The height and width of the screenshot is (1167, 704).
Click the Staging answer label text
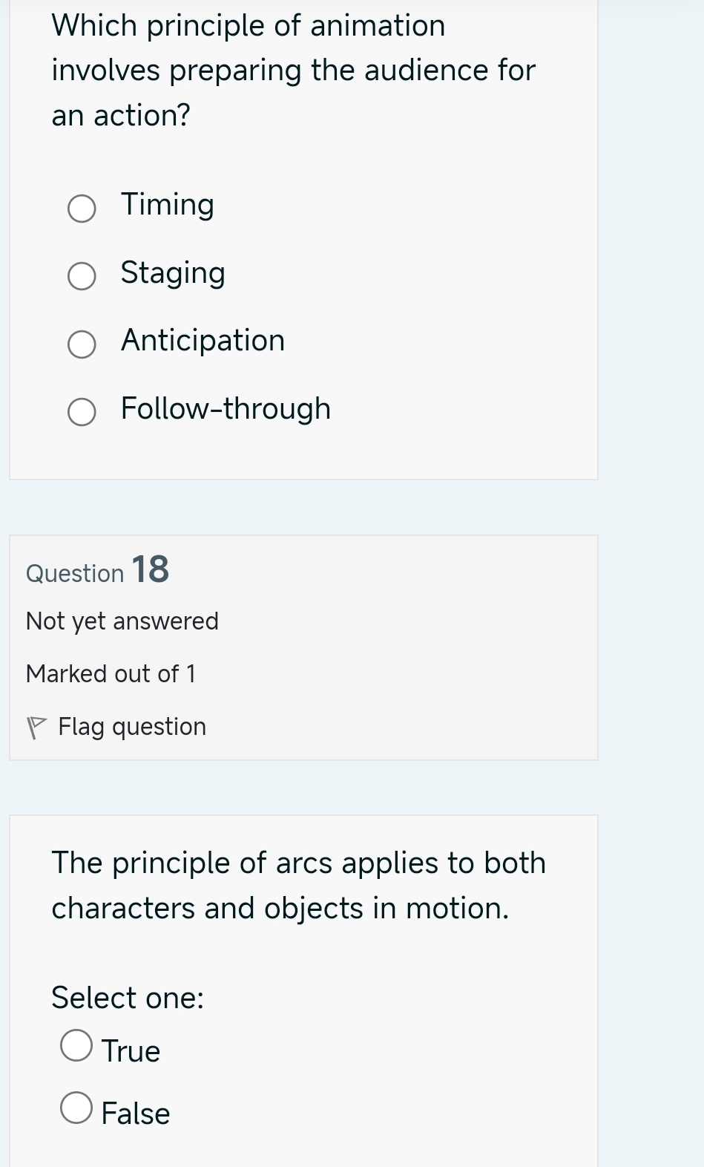coord(172,273)
